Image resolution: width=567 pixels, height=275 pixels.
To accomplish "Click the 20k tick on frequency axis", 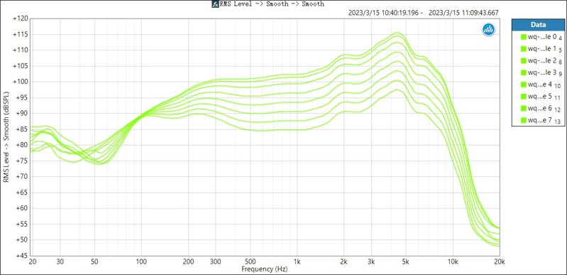I will 500,262.
